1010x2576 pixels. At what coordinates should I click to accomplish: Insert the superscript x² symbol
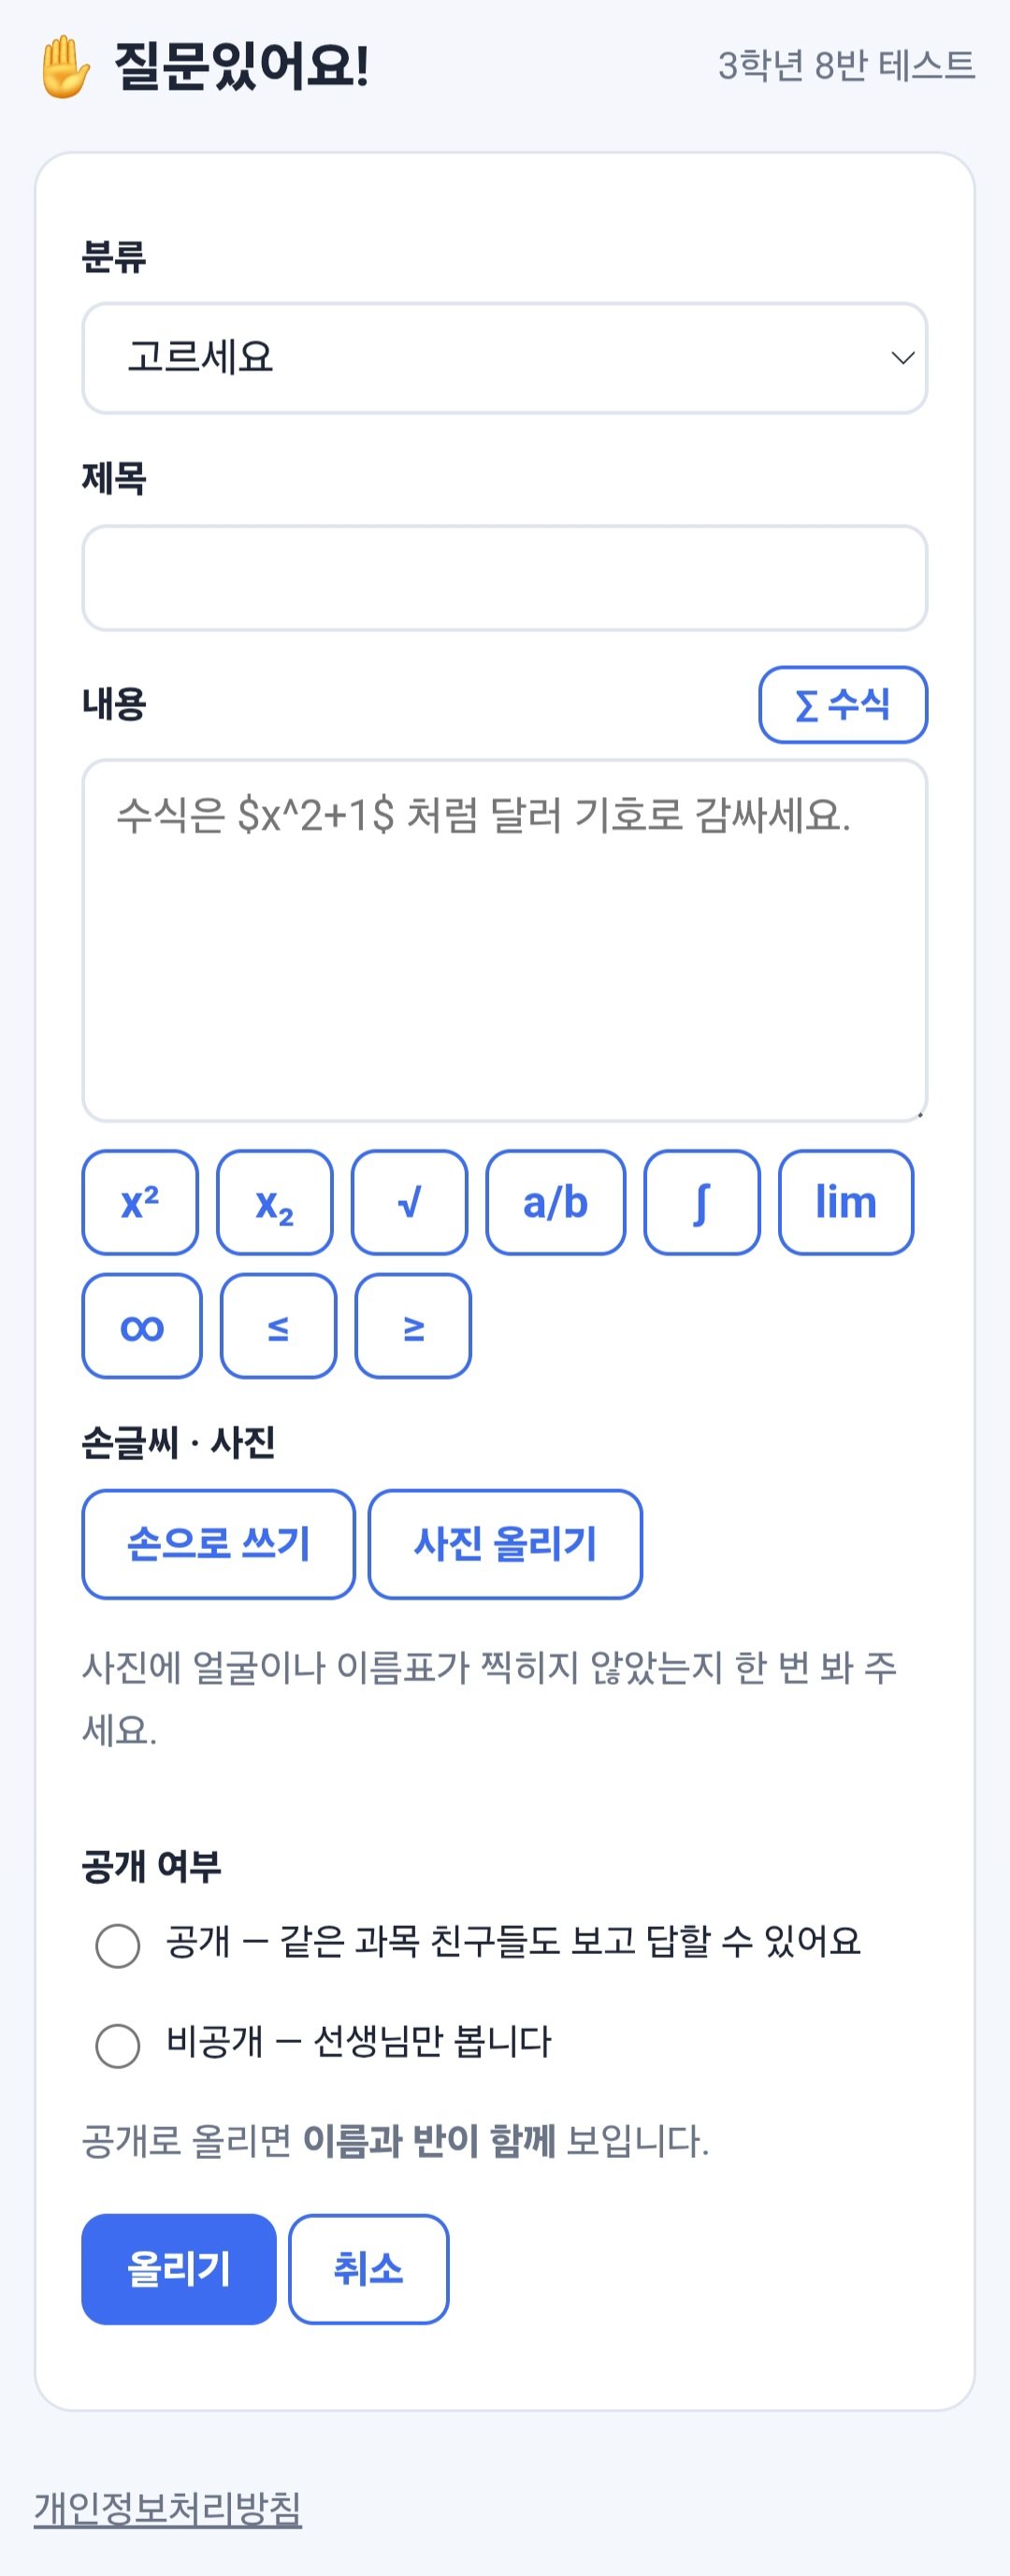[x=140, y=1202]
